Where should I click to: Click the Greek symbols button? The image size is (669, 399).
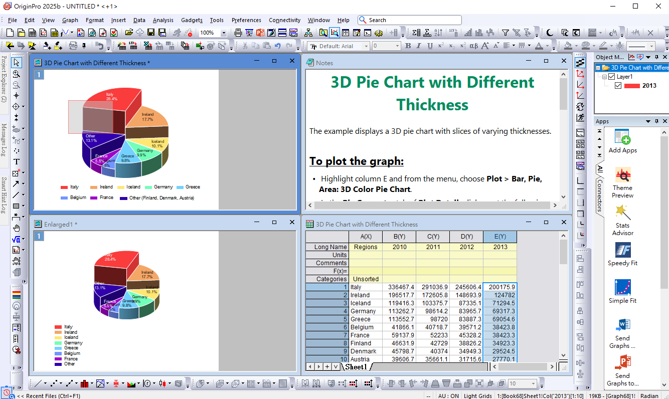click(x=473, y=46)
